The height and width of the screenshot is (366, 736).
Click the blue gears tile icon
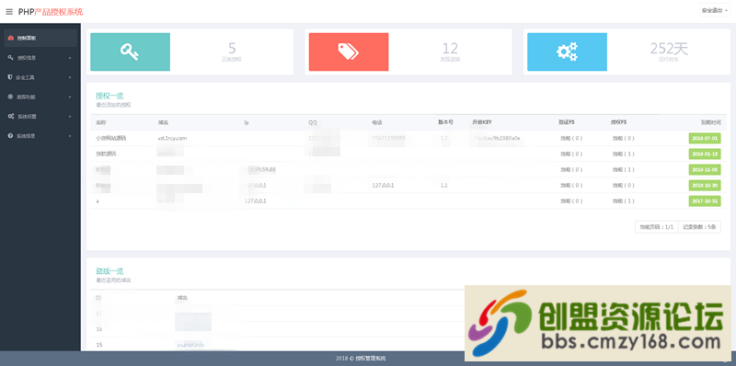click(567, 51)
